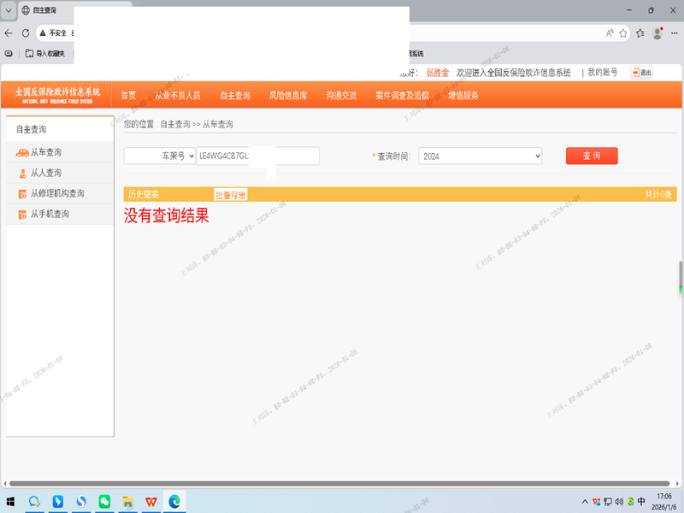
Task: Click the orange 查询 button
Action: click(x=592, y=156)
